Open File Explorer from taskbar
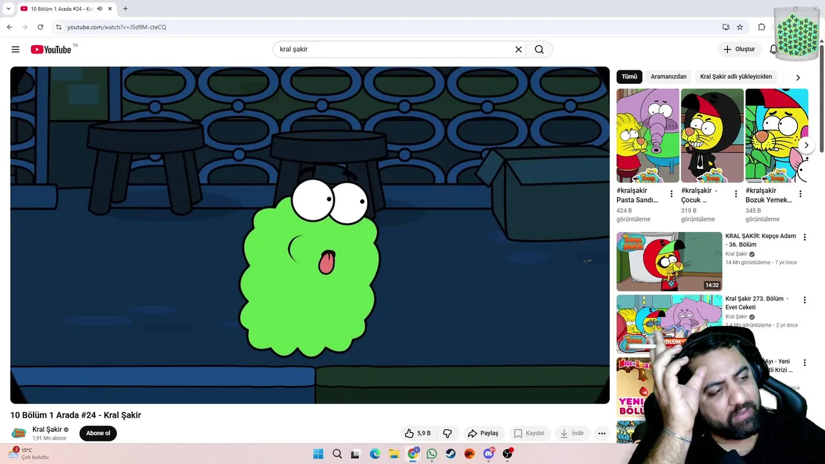 tap(394, 454)
